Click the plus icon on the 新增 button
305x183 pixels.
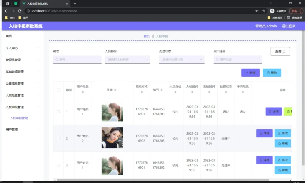coord(247,73)
